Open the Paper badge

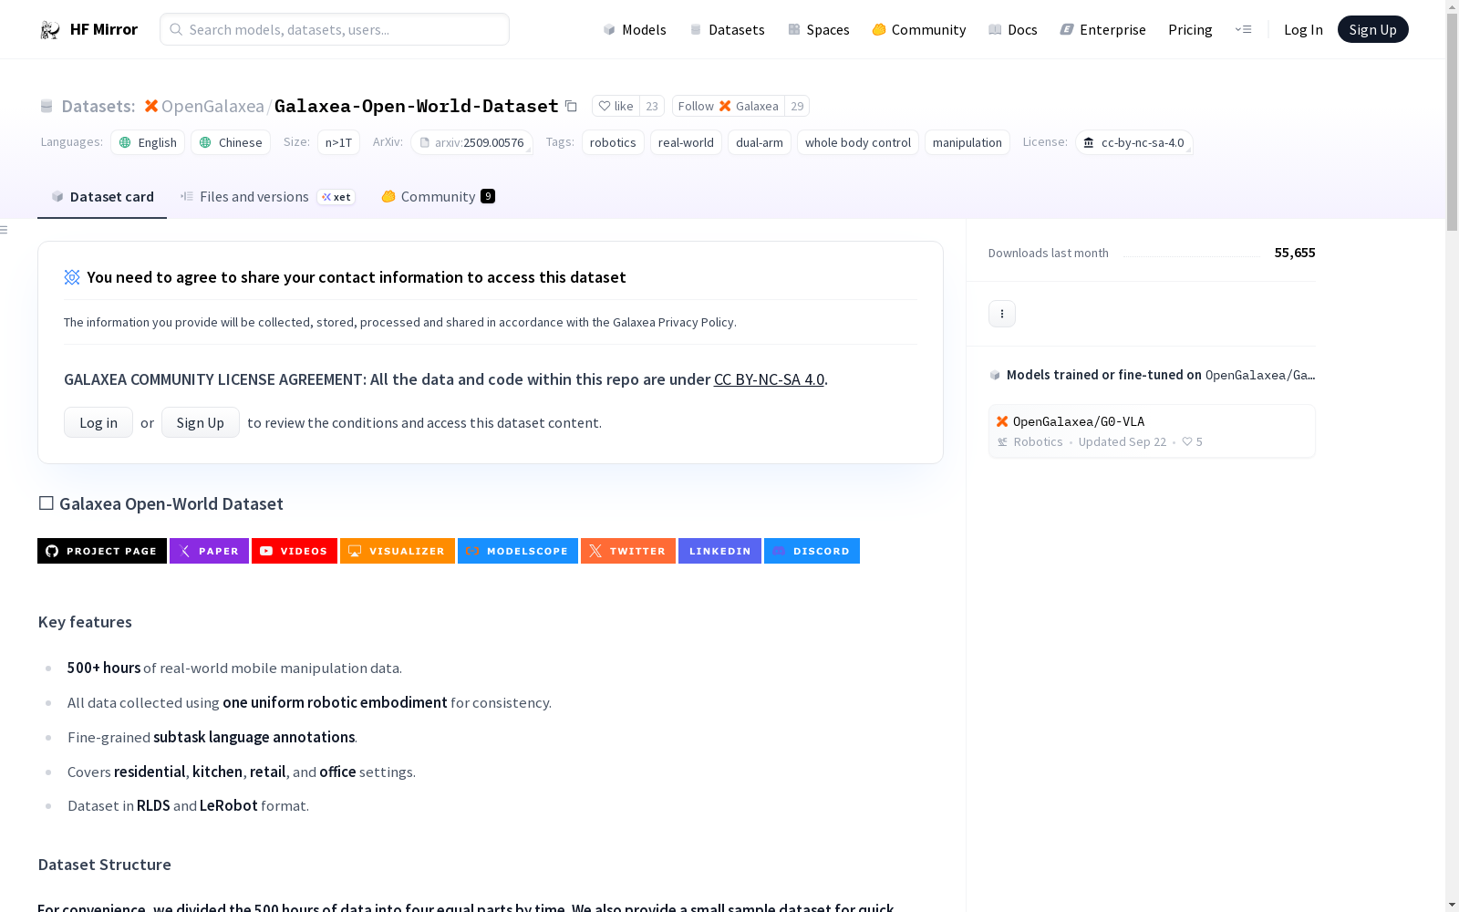pos(209,551)
